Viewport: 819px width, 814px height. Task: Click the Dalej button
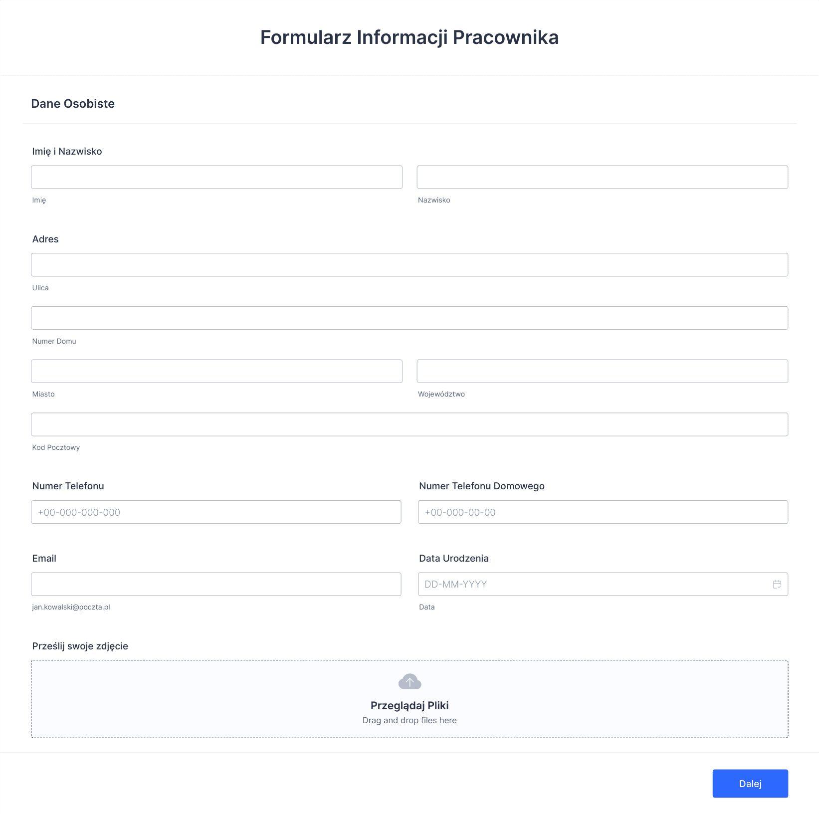tap(750, 784)
